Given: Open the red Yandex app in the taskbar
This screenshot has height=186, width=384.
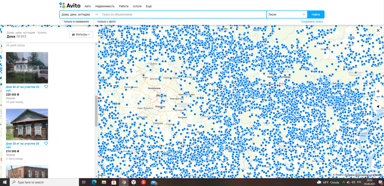Looking at the screenshot, I should (144, 182).
